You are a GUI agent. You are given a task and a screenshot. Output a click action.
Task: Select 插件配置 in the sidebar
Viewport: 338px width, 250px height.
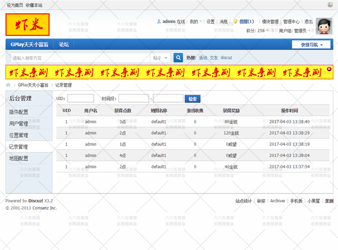[x=18, y=112]
